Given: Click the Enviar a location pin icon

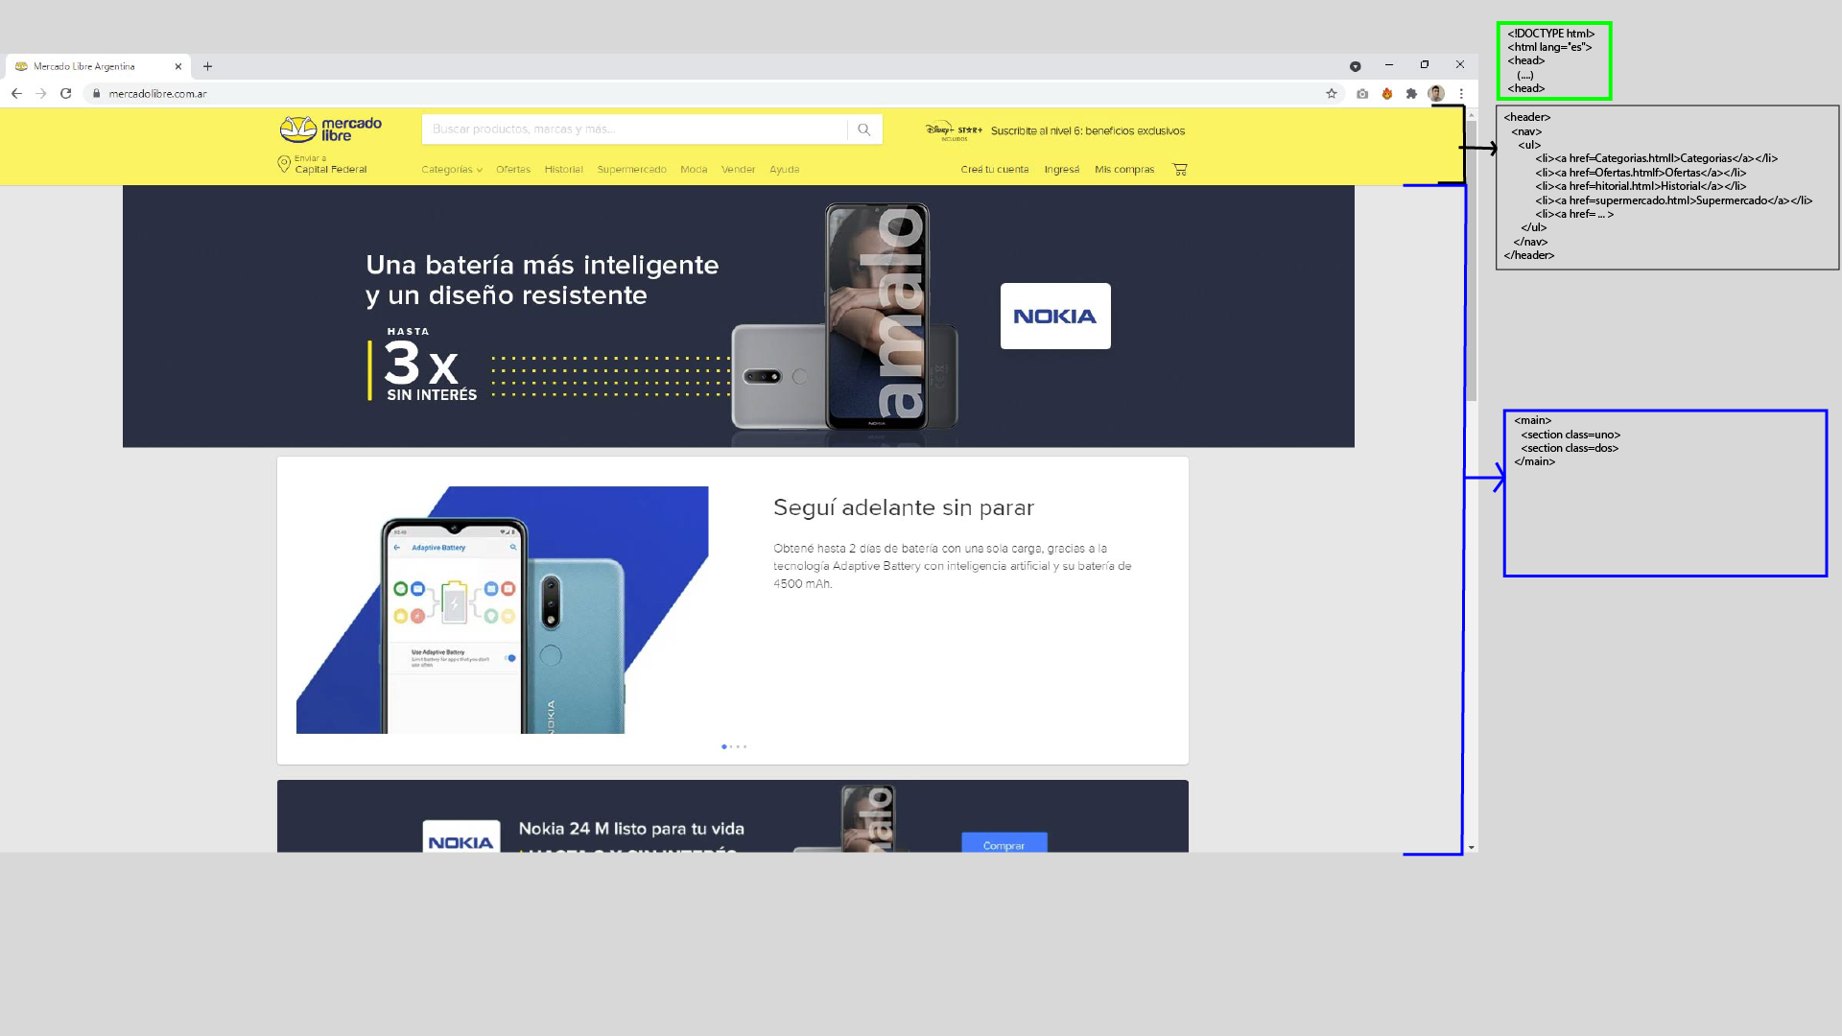Looking at the screenshot, I should 285,164.
